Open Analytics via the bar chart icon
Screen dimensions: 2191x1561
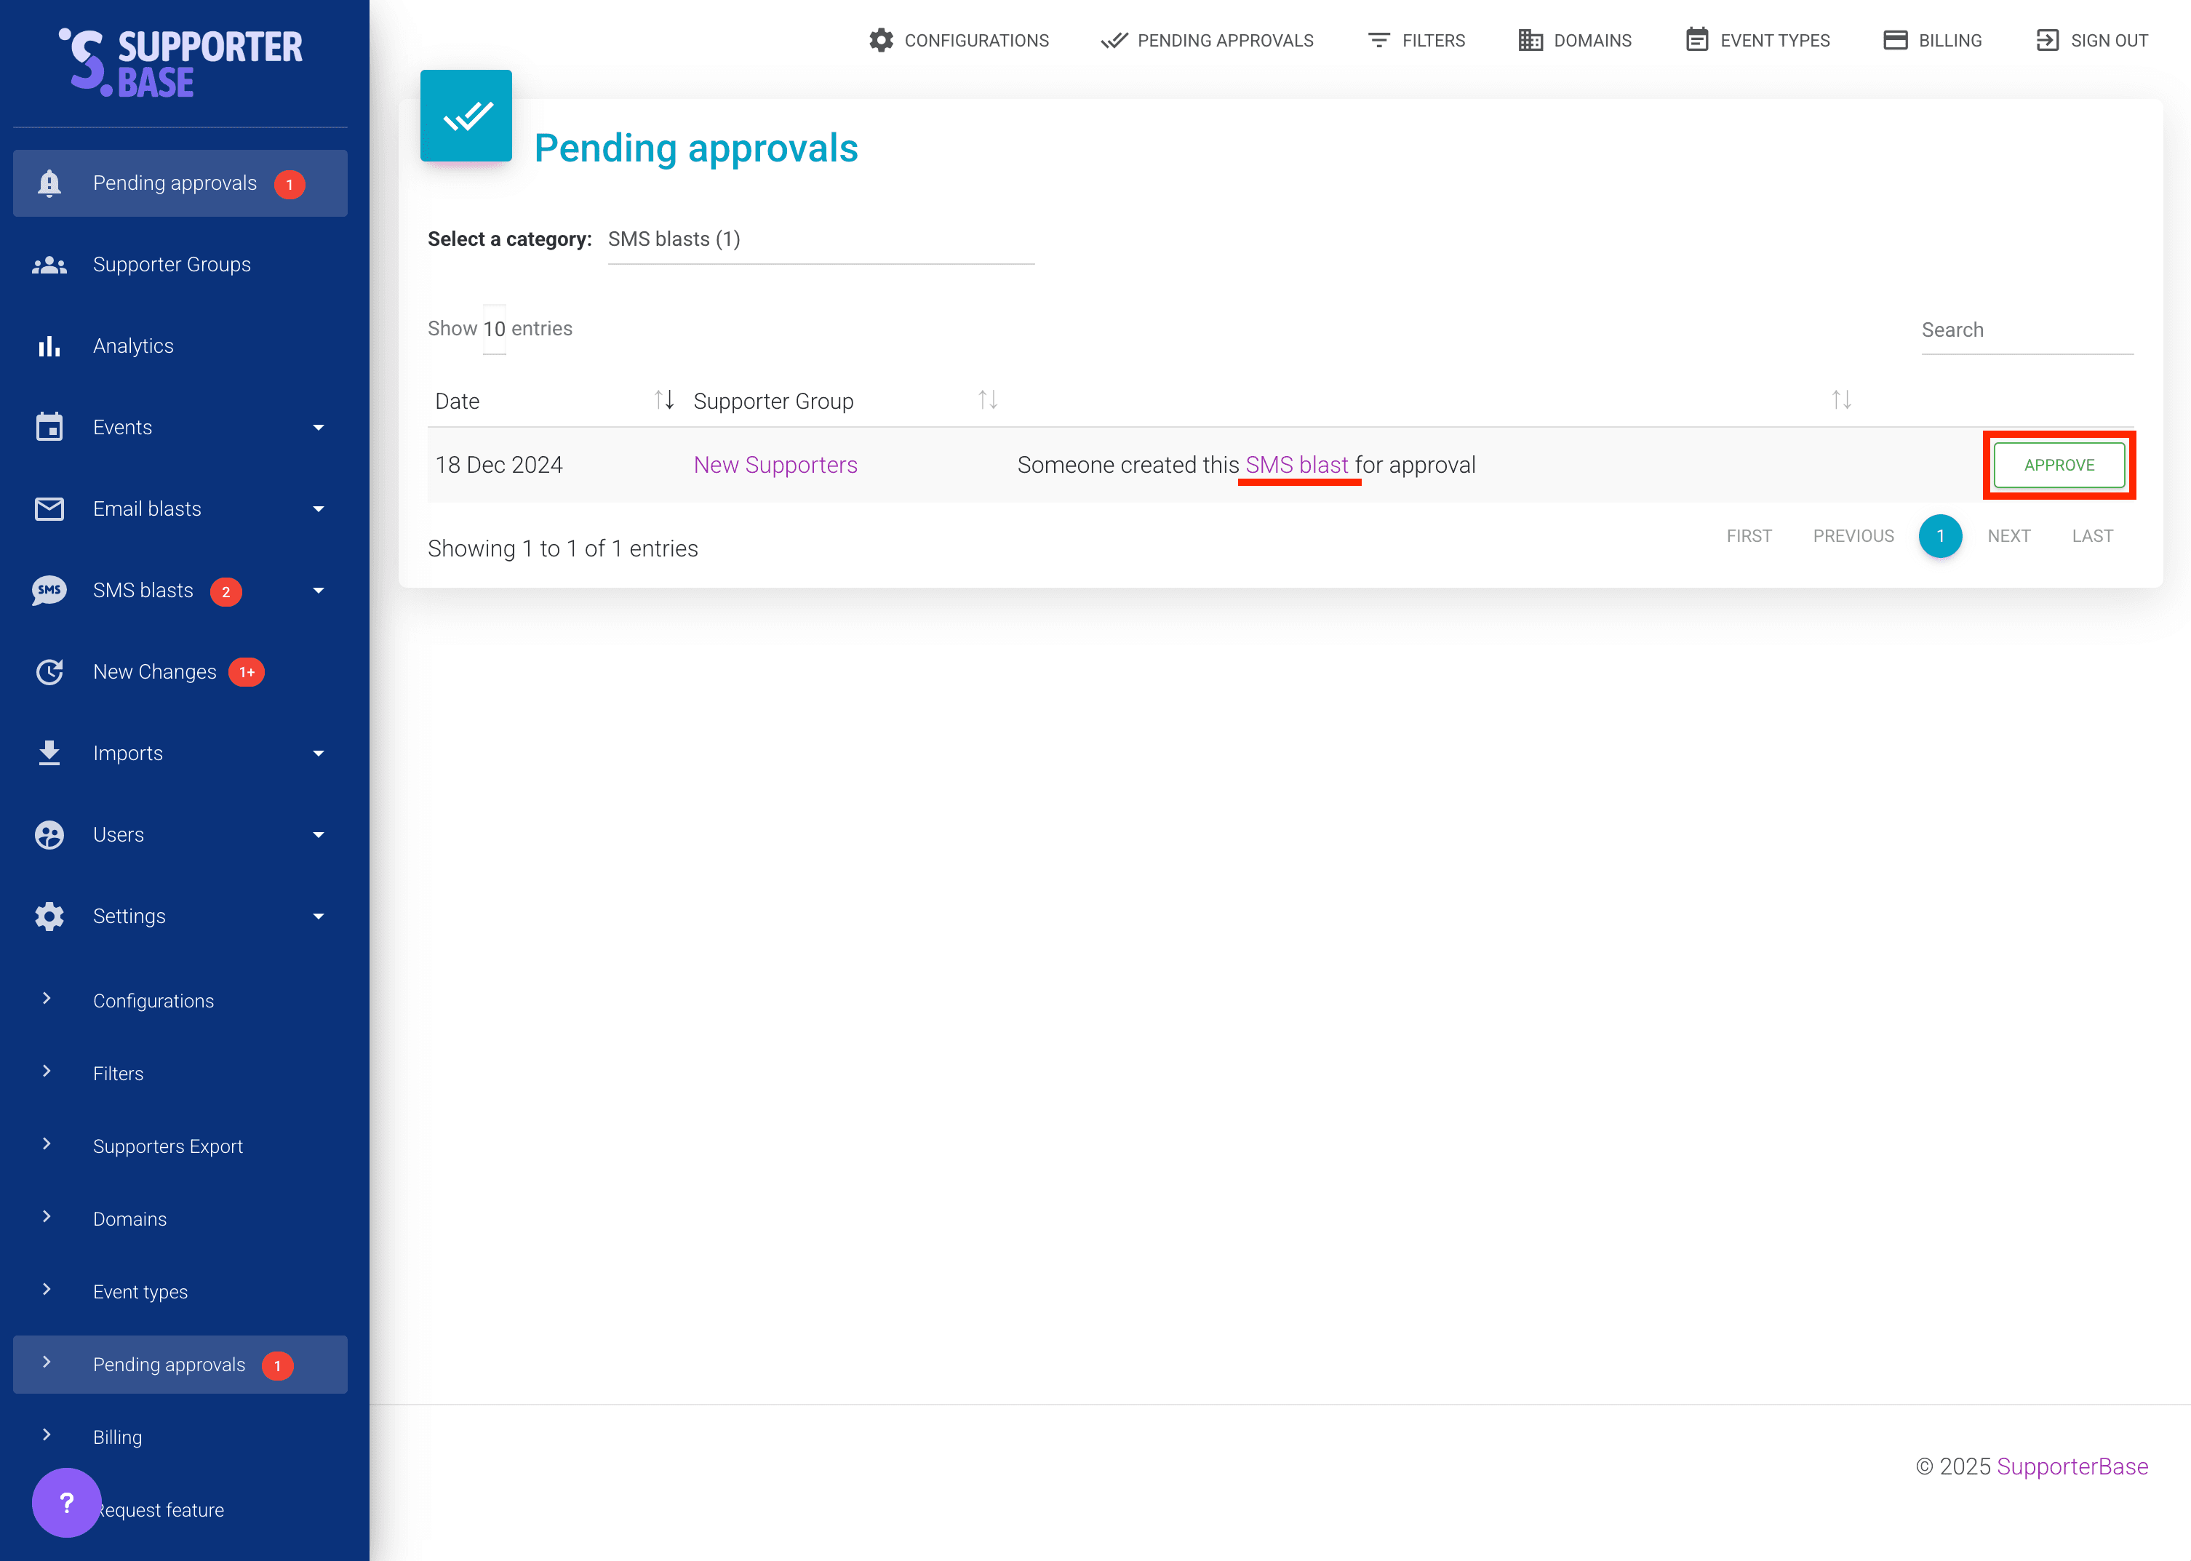[x=48, y=345]
